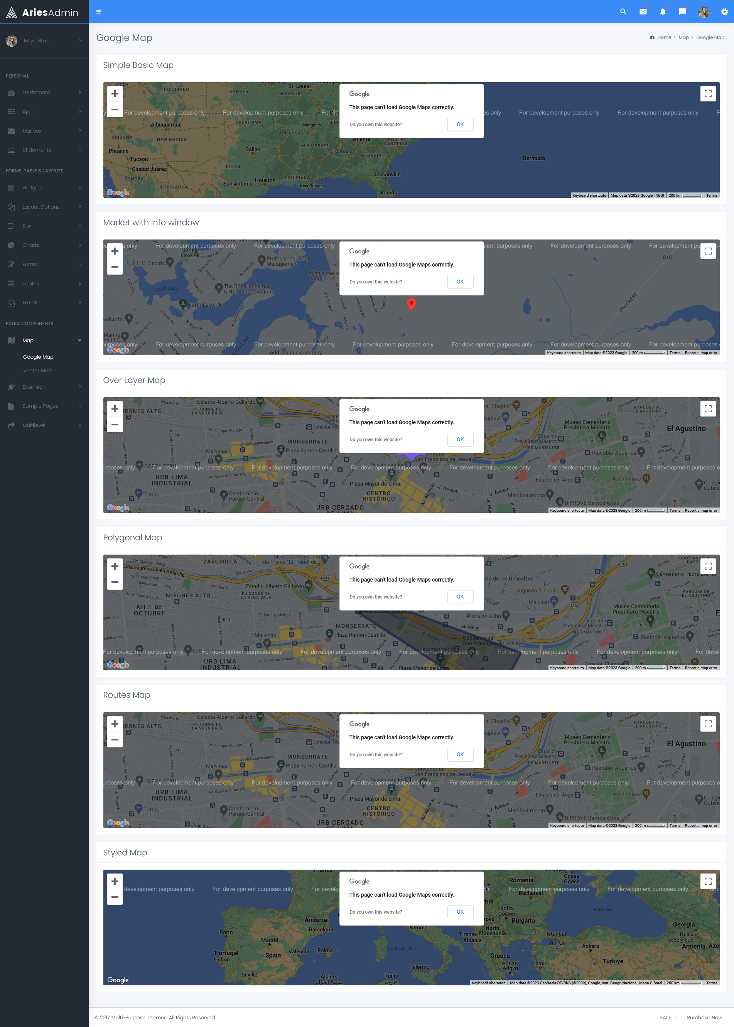This screenshot has height=1027, width=734.
Task: Zoom in on the Market with Info window map
Action: tap(115, 251)
